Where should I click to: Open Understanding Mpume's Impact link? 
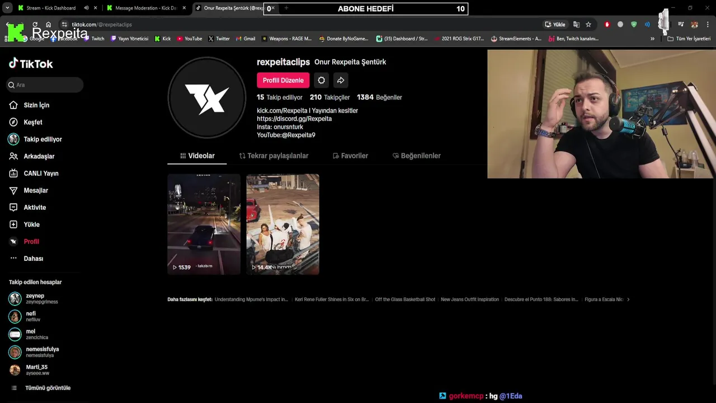tap(251, 299)
